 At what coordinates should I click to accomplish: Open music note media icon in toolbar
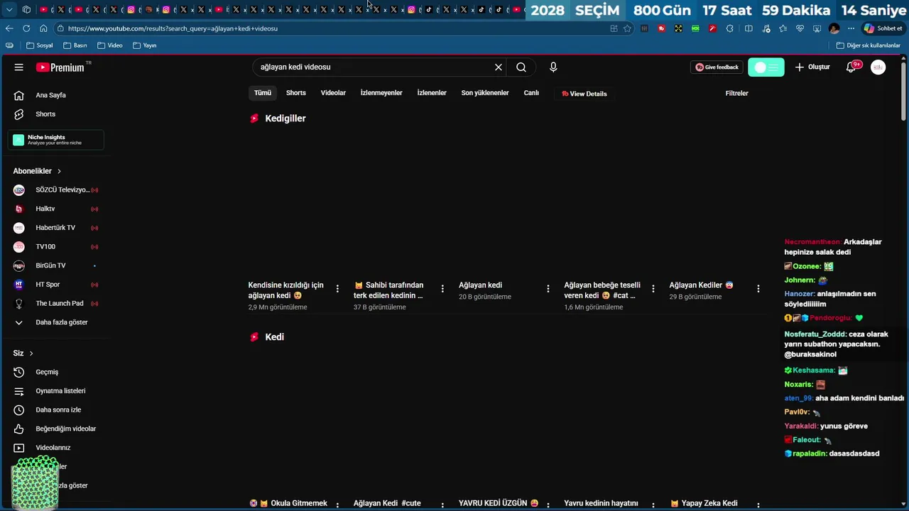click(766, 28)
